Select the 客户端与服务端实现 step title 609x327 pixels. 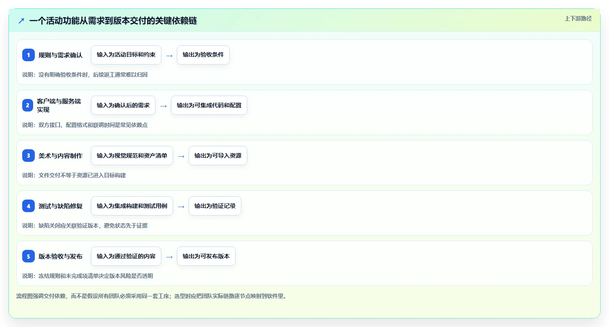(59, 105)
